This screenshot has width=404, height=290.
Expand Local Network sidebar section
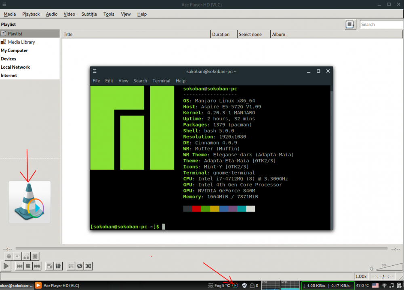pyautogui.click(x=15, y=67)
